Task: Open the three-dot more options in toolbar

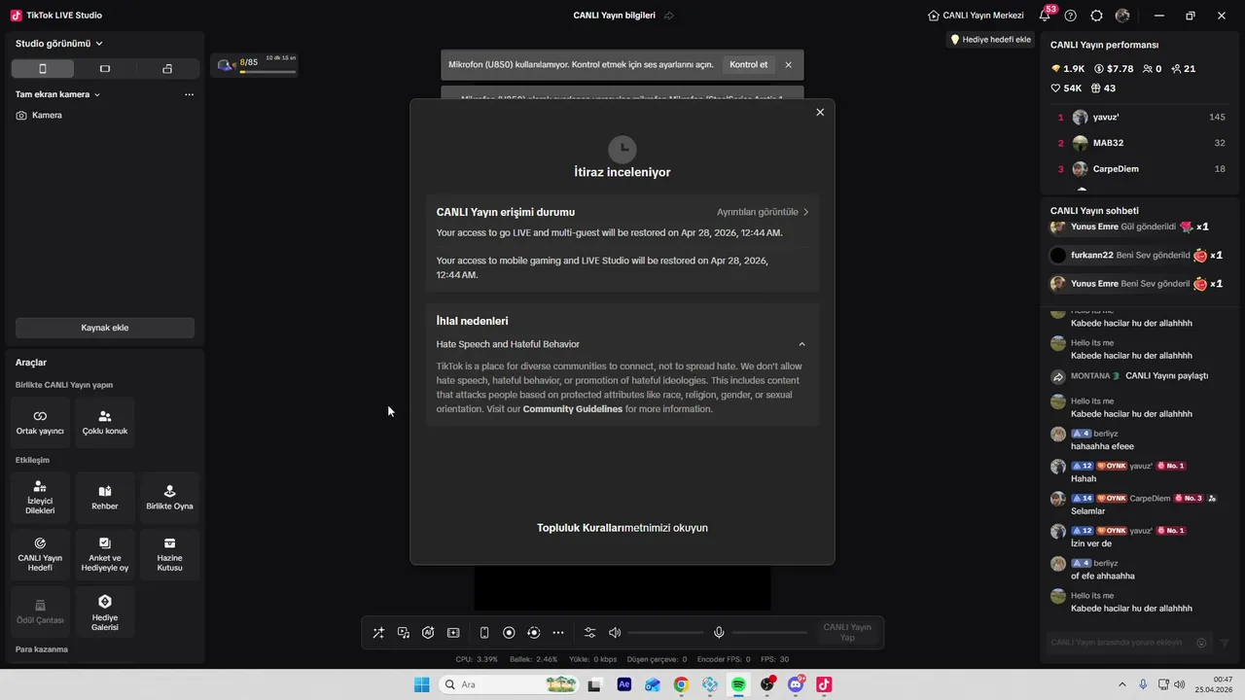Action: click(x=558, y=633)
